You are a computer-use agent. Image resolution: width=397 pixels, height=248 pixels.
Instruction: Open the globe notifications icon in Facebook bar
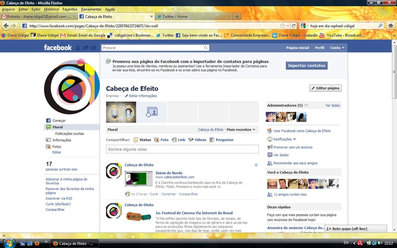(93, 48)
